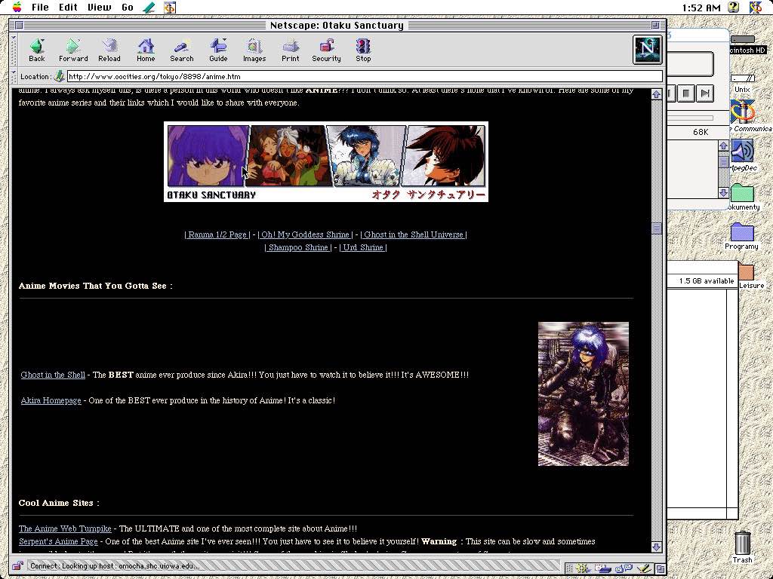Reload the current Netscape page

109,51
